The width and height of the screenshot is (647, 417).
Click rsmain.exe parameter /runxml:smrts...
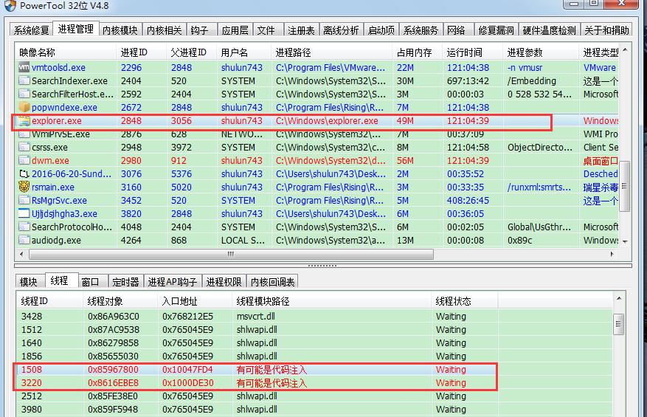(539, 187)
